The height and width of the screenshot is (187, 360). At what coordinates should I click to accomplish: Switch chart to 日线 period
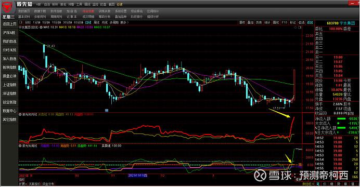tap(88, 22)
